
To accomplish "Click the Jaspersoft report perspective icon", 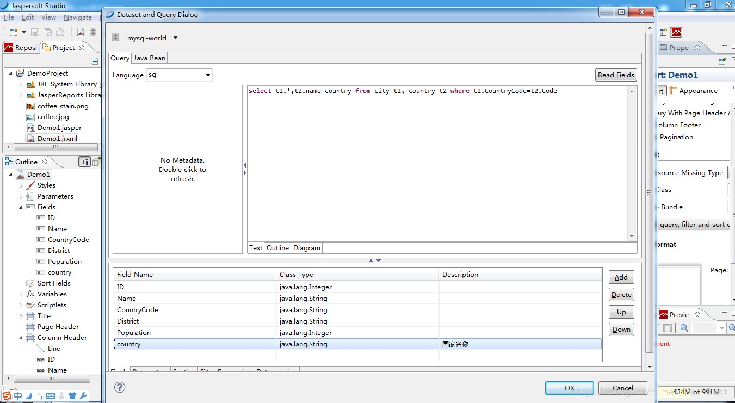I will [x=676, y=33].
